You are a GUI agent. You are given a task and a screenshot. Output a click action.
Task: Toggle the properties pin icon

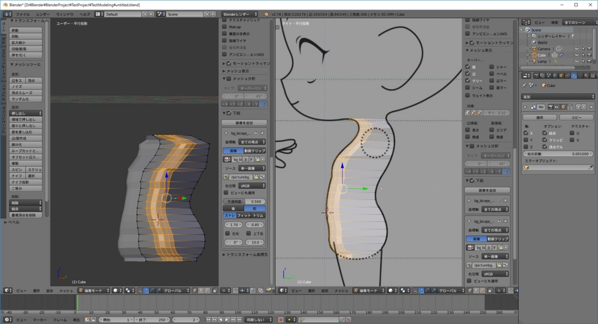(524, 85)
